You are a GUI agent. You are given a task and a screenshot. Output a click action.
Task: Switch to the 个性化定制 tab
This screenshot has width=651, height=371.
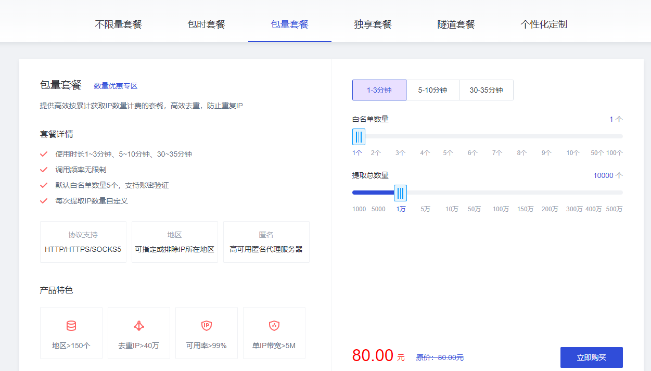click(x=544, y=24)
